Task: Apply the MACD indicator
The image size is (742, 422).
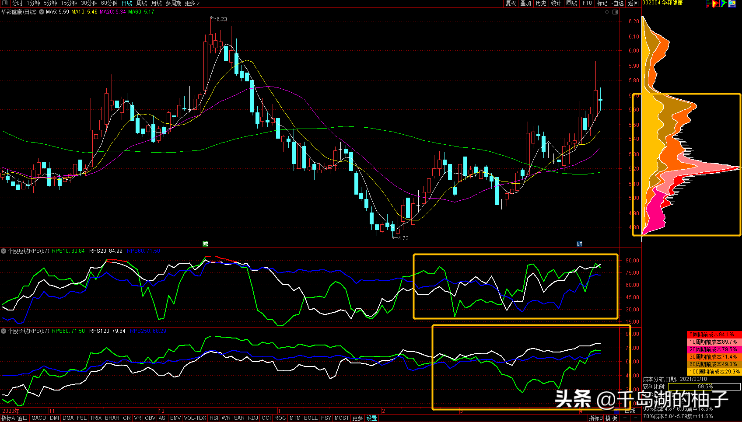Action: pos(39,418)
